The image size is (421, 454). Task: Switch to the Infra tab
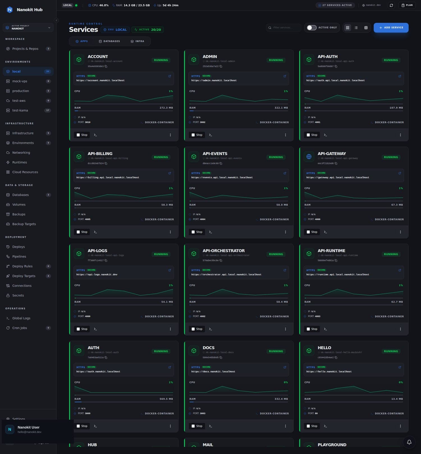pyautogui.click(x=138, y=41)
